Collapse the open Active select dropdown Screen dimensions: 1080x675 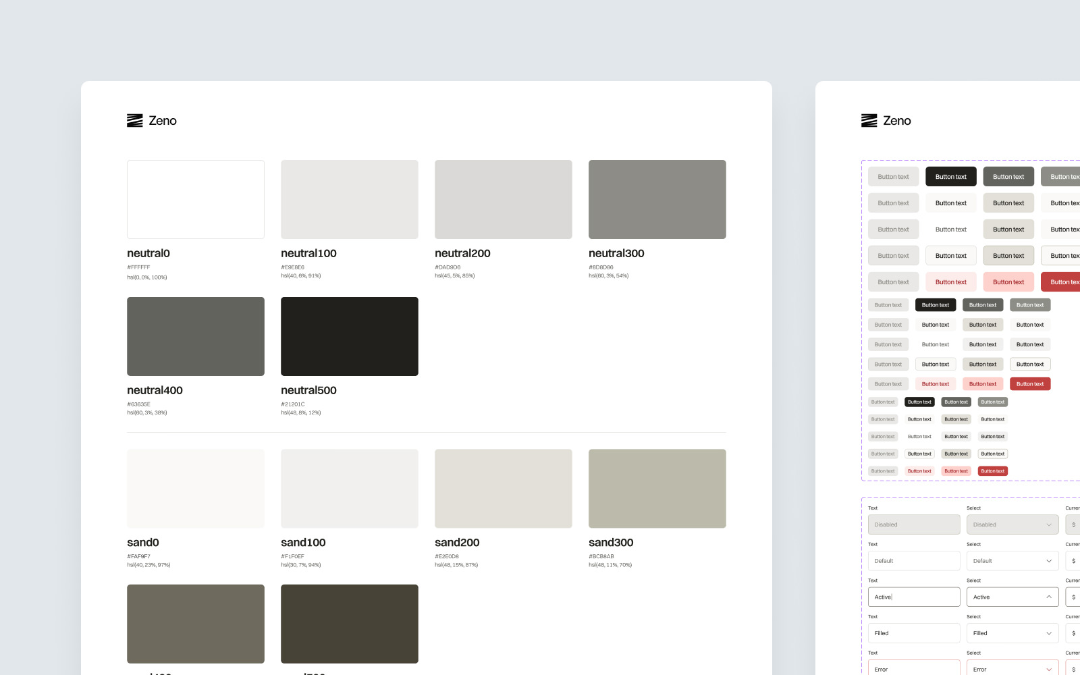click(1012, 597)
